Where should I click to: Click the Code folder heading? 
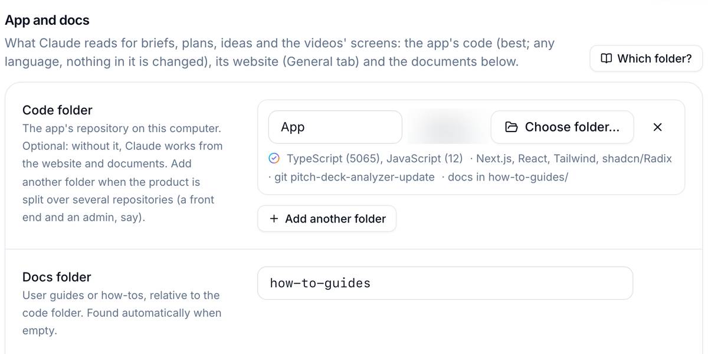57,110
